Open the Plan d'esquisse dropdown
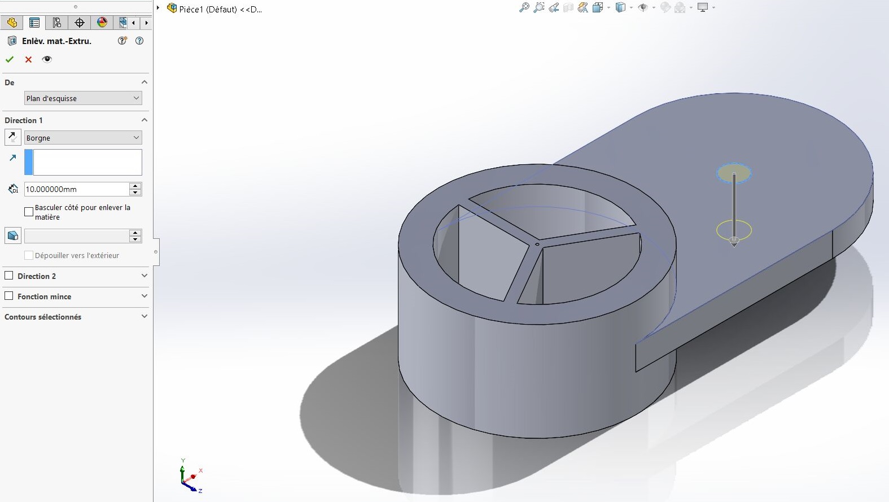The height and width of the screenshot is (502, 889). [x=83, y=98]
